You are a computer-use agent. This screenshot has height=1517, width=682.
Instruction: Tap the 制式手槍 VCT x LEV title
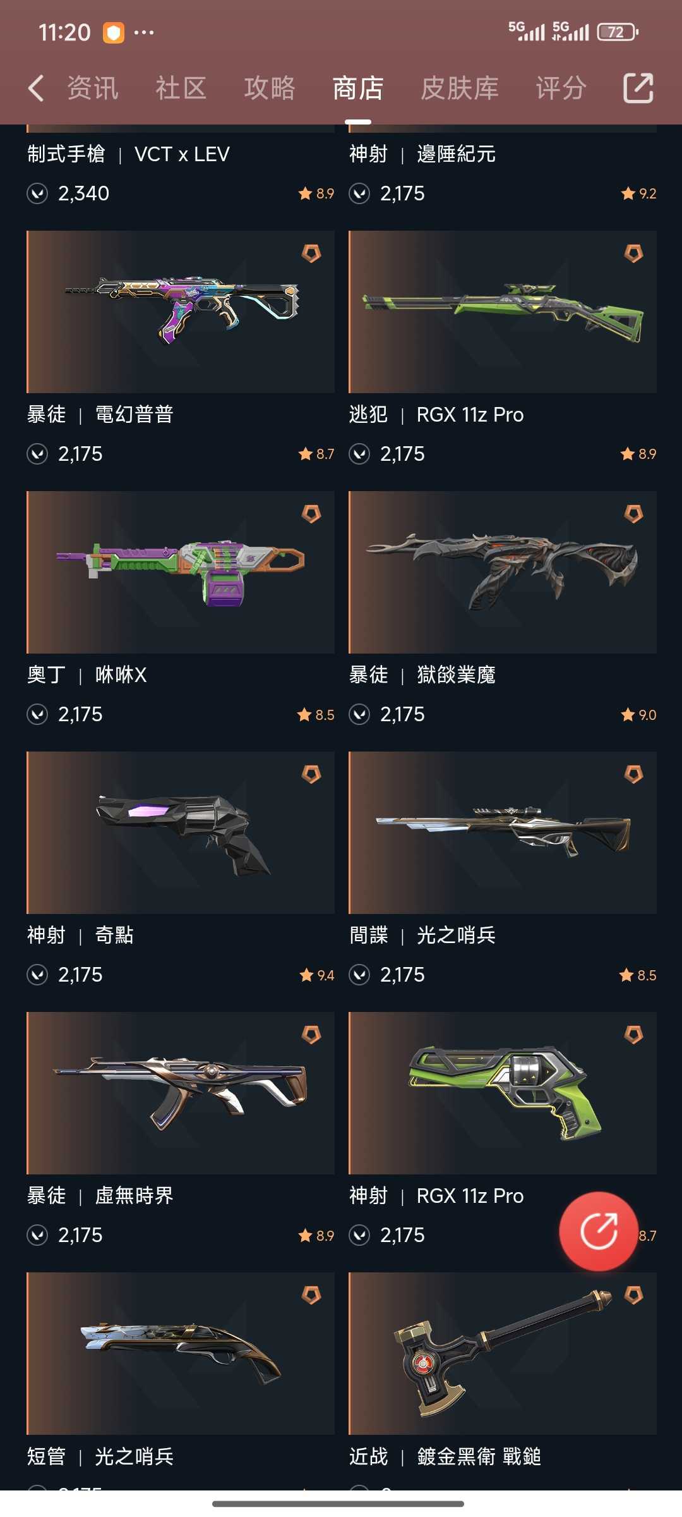128,154
